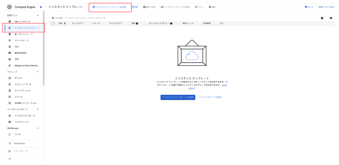Screen dimensions: 339x165
Task: Click the help icon beside 場所
Action: tap(137, 23)
